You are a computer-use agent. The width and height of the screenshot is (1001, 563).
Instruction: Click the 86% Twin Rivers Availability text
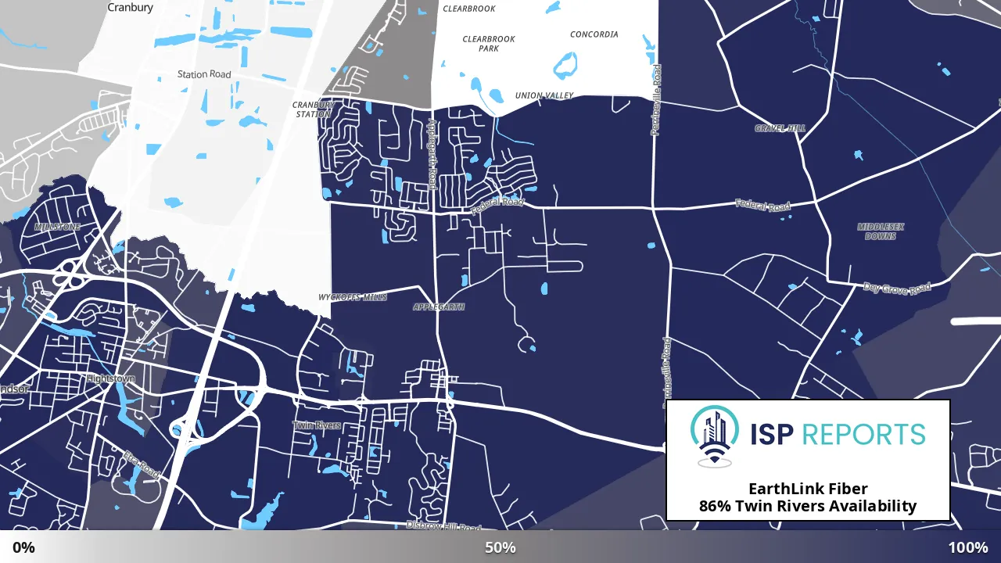pyautogui.click(x=808, y=506)
